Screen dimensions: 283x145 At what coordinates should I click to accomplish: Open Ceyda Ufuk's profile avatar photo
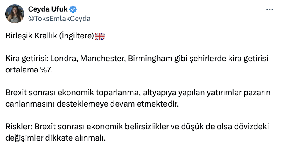(14, 14)
